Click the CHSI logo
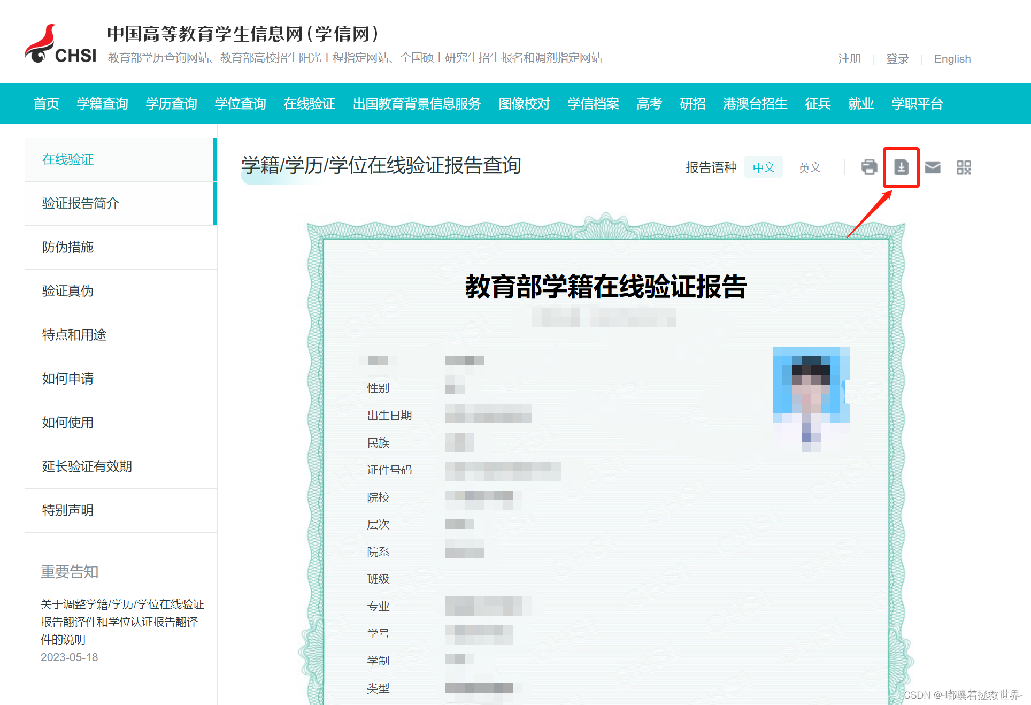This screenshot has width=1031, height=705. 60,45
